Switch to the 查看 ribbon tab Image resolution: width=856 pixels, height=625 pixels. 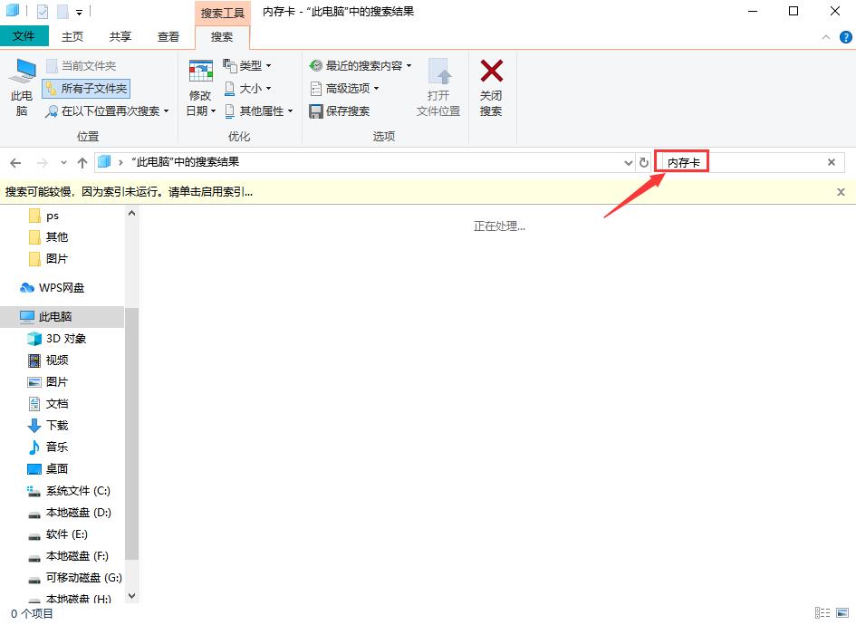[168, 36]
